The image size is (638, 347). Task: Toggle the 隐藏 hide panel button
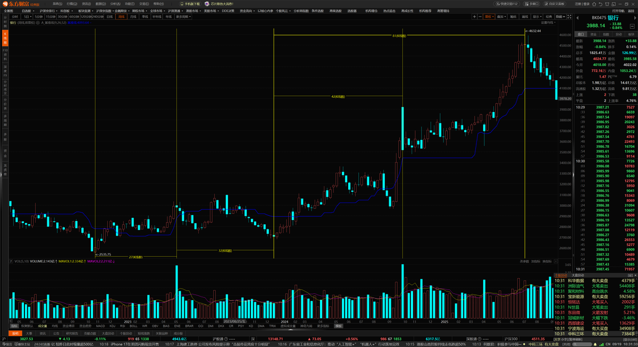[560, 16]
